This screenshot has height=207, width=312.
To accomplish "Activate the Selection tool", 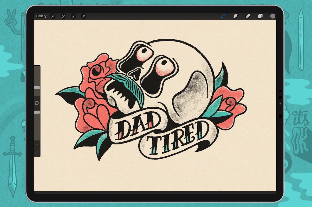I will 74,16.
